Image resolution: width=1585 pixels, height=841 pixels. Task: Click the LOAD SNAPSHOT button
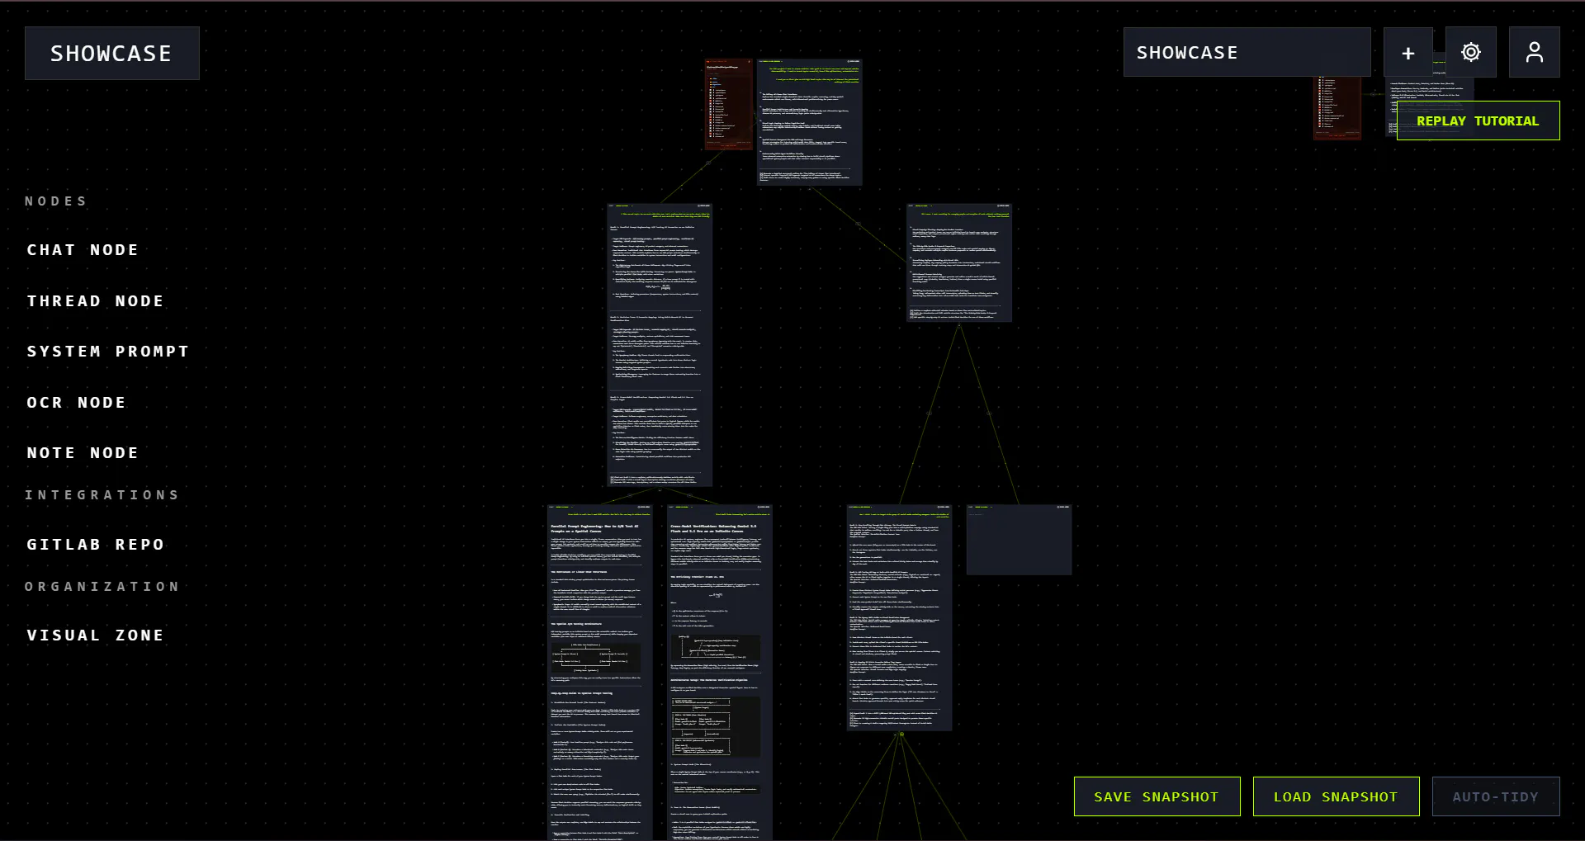point(1336,796)
